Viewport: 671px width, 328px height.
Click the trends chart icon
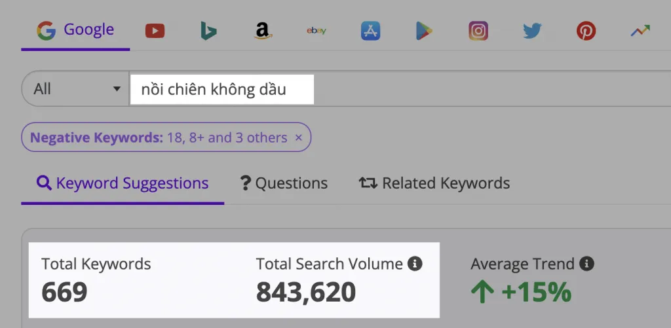pos(640,31)
